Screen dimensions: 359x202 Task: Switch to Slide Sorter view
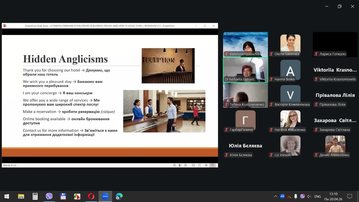tap(200, 165)
